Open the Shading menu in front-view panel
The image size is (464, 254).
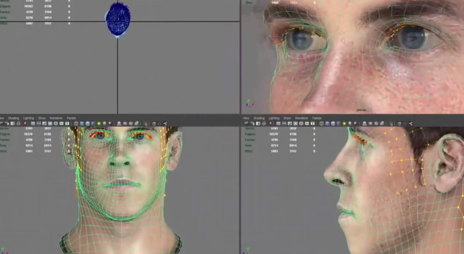click(13, 118)
